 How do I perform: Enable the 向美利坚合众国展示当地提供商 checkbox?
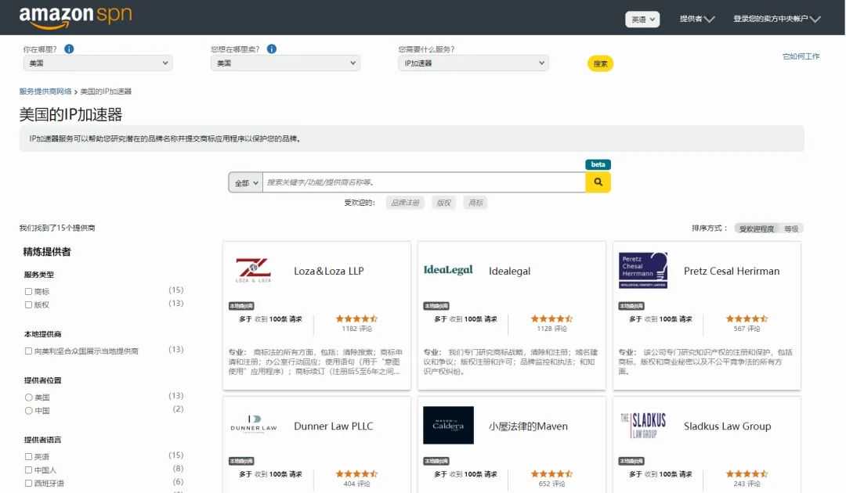[29, 351]
